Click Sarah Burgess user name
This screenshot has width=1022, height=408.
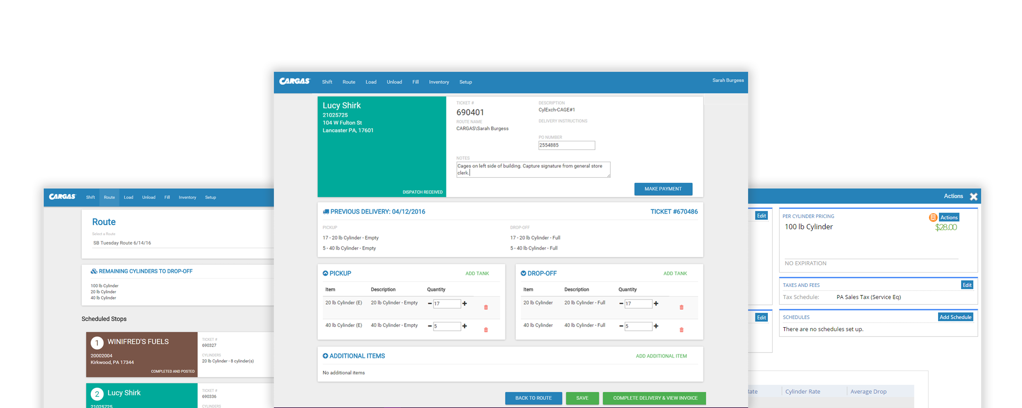[x=728, y=80]
